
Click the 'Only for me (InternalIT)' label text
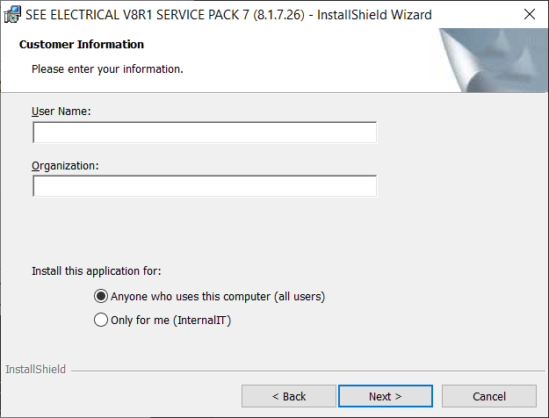[x=171, y=321]
